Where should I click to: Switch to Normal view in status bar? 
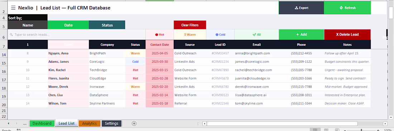[x=315, y=130]
